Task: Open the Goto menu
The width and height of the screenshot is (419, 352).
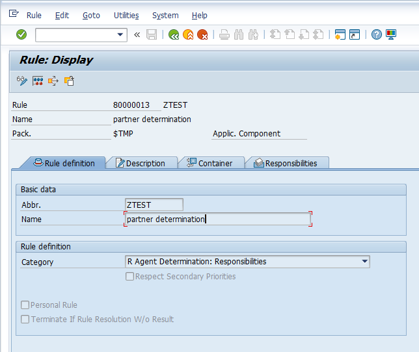Action: pos(91,16)
